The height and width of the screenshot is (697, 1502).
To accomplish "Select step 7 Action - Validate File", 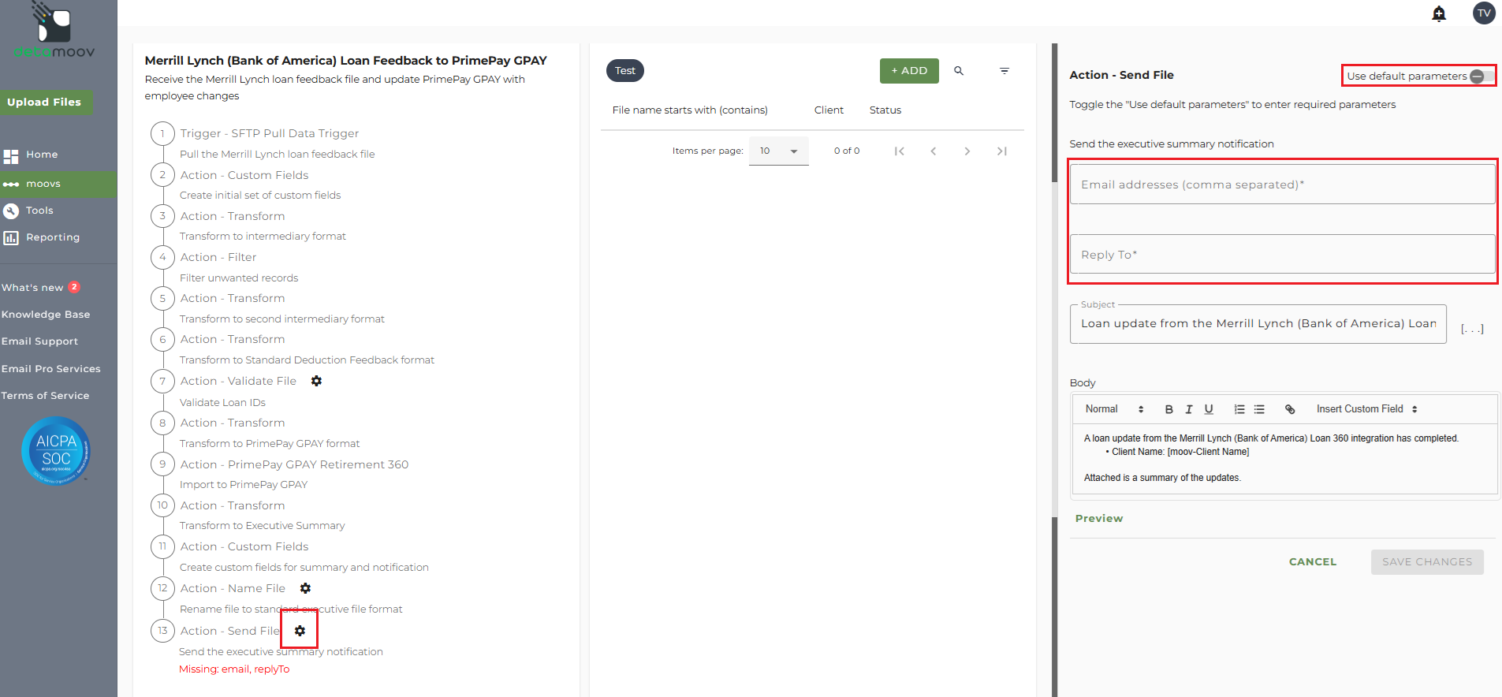I will tap(238, 381).
